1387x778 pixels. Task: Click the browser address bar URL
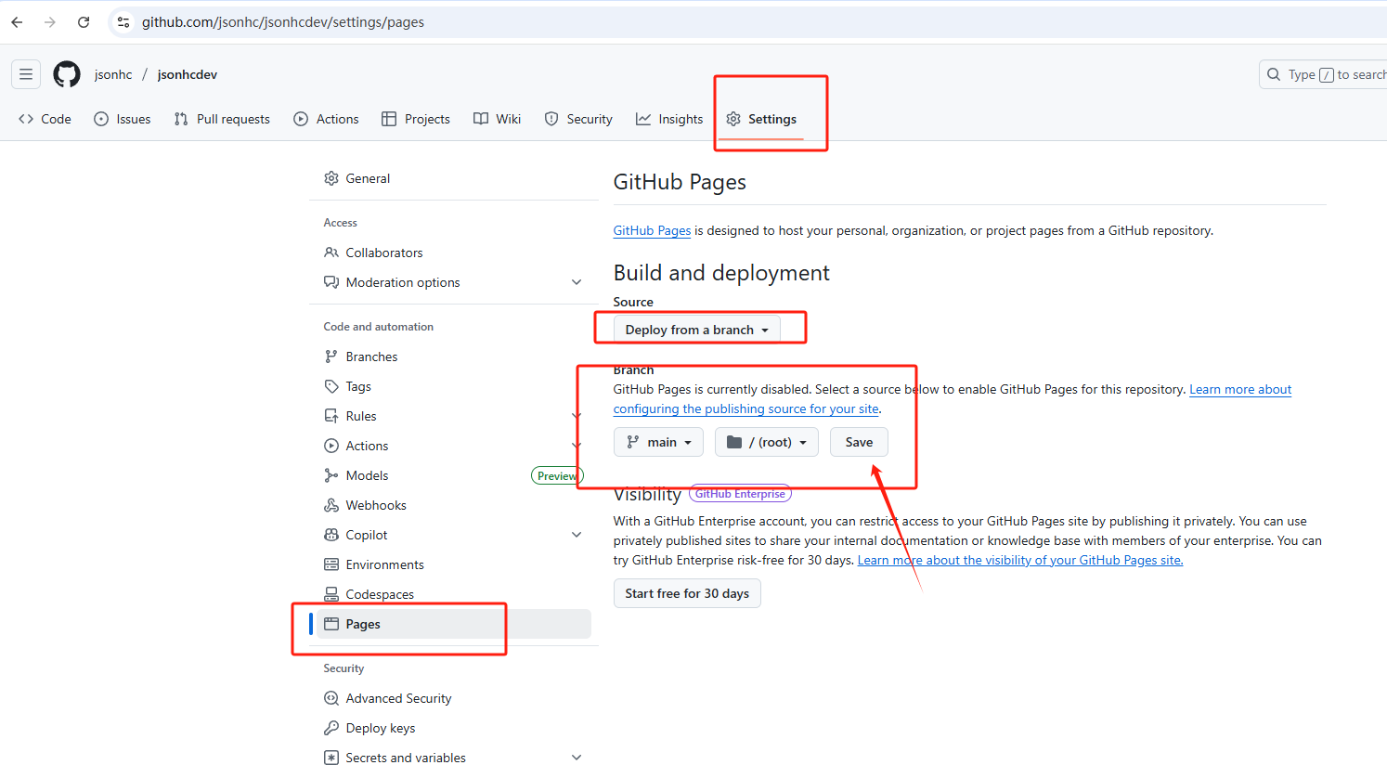283,22
